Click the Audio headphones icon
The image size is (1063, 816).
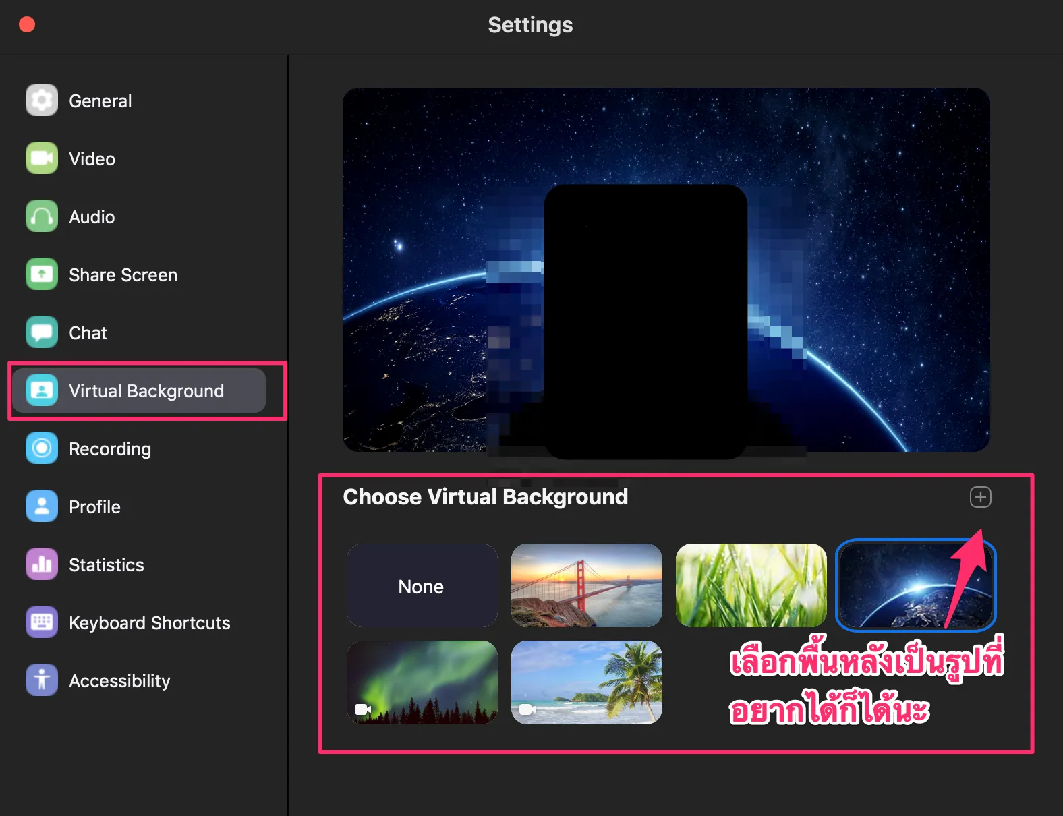pos(42,216)
